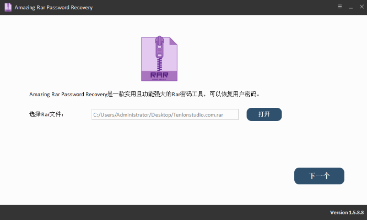
Task: Click the purple app logo in title bar
Action: pos(8,8)
